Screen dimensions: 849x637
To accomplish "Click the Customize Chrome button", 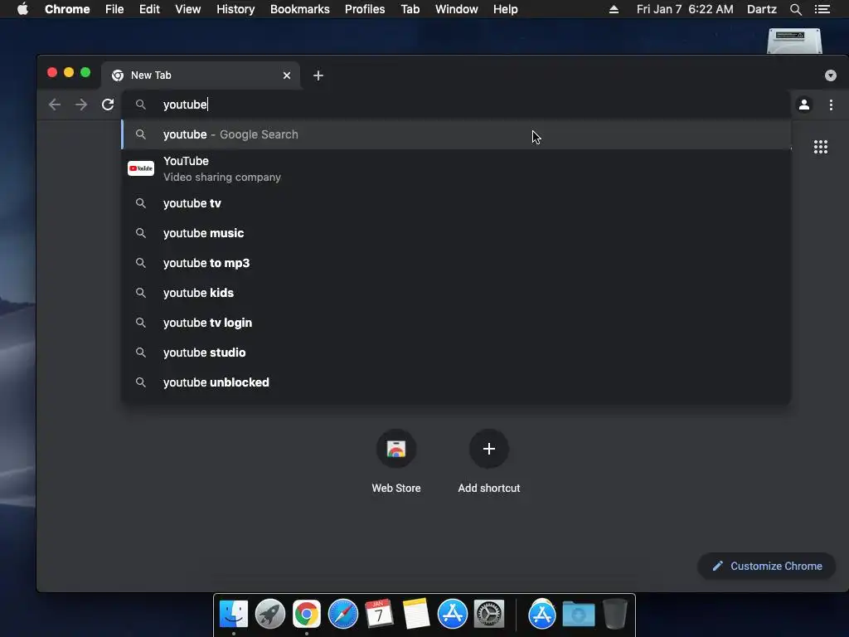I will point(767,566).
